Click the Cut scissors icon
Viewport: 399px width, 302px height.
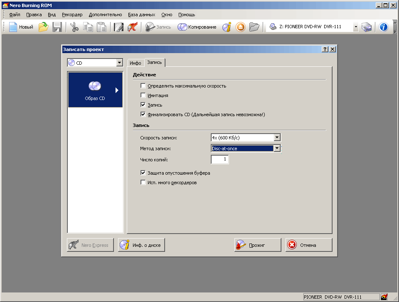[74, 27]
